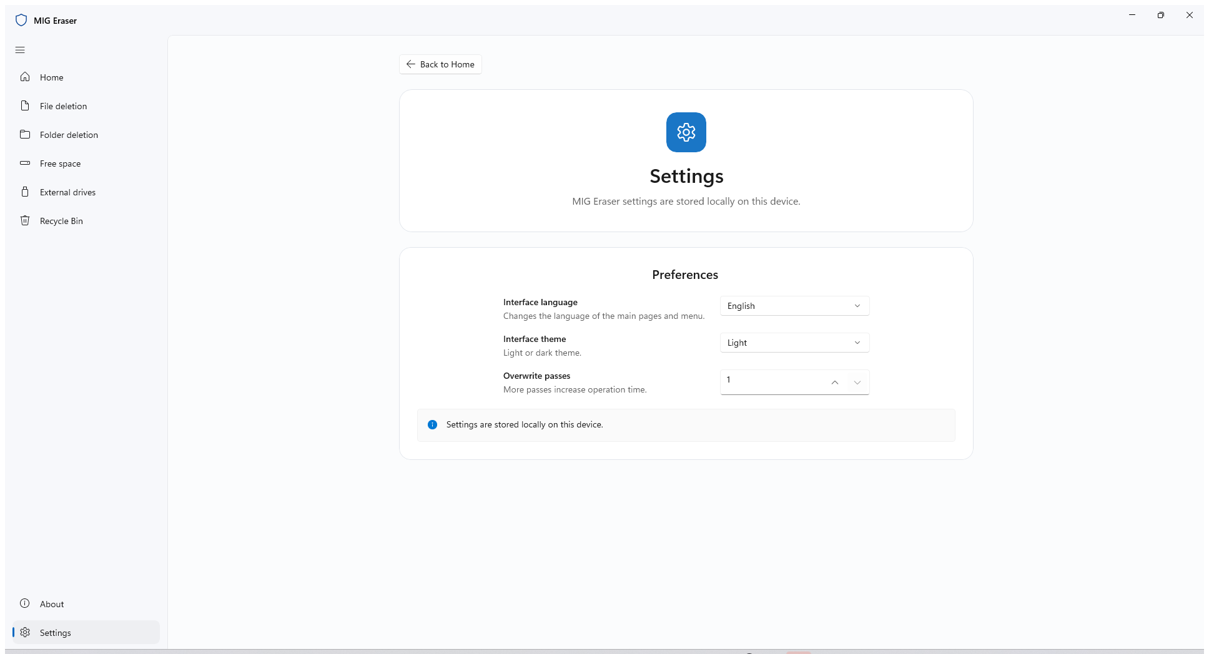This screenshot has width=1209, height=654.
Task: Minimize the MIG Eraser window
Action: pyautogui.click(x=1132, y=15)
